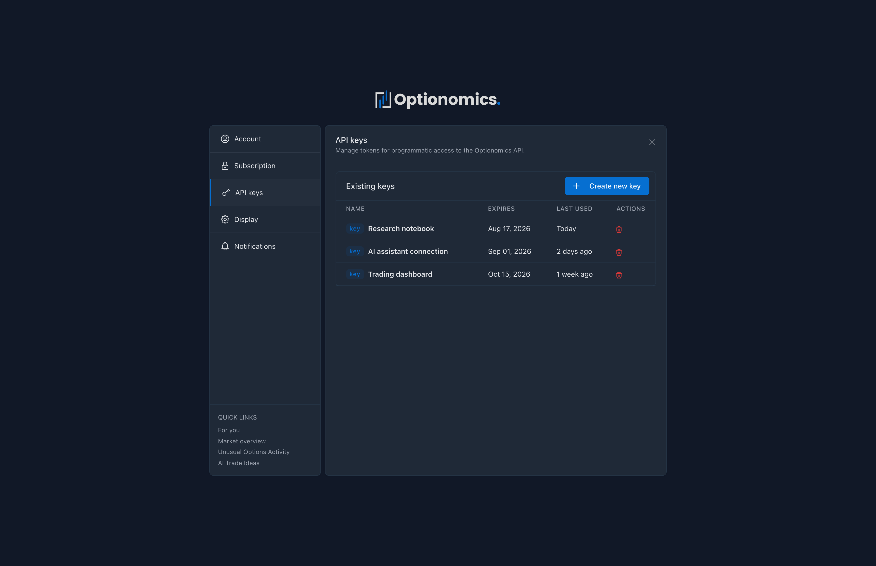
Task: Select the API keys tab label
Action: (x=249, y=193)
